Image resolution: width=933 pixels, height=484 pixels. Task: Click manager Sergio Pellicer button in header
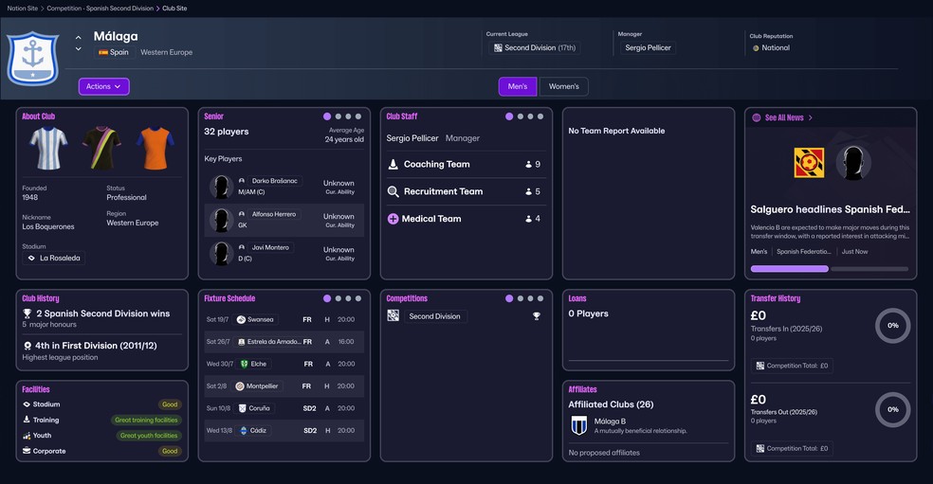click(x=647, y=47)
